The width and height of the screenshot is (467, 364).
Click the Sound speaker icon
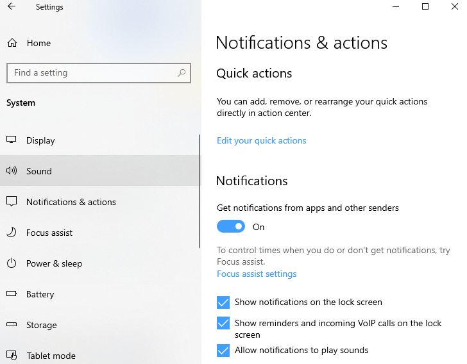pyautogui.click(x=12, y=170)
